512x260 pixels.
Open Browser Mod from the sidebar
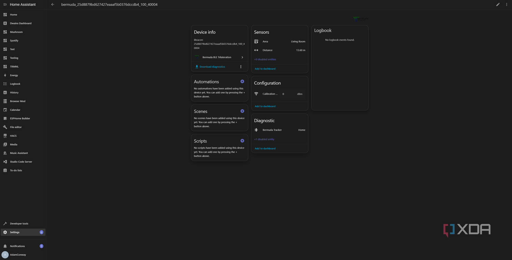point(23,101)
